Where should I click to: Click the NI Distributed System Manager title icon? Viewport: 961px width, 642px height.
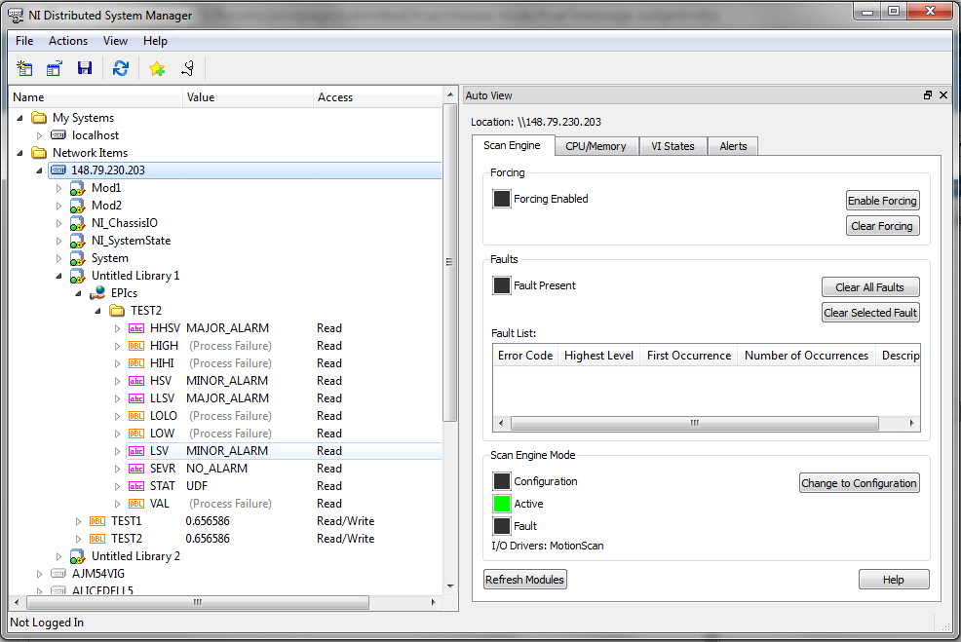(16, 16)
